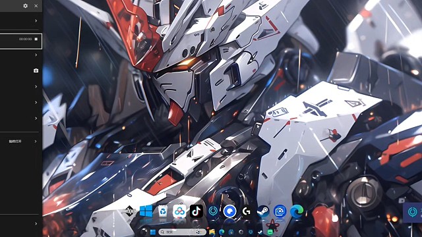Click the 00:00:00 recording timer

(x=25, y=39)
